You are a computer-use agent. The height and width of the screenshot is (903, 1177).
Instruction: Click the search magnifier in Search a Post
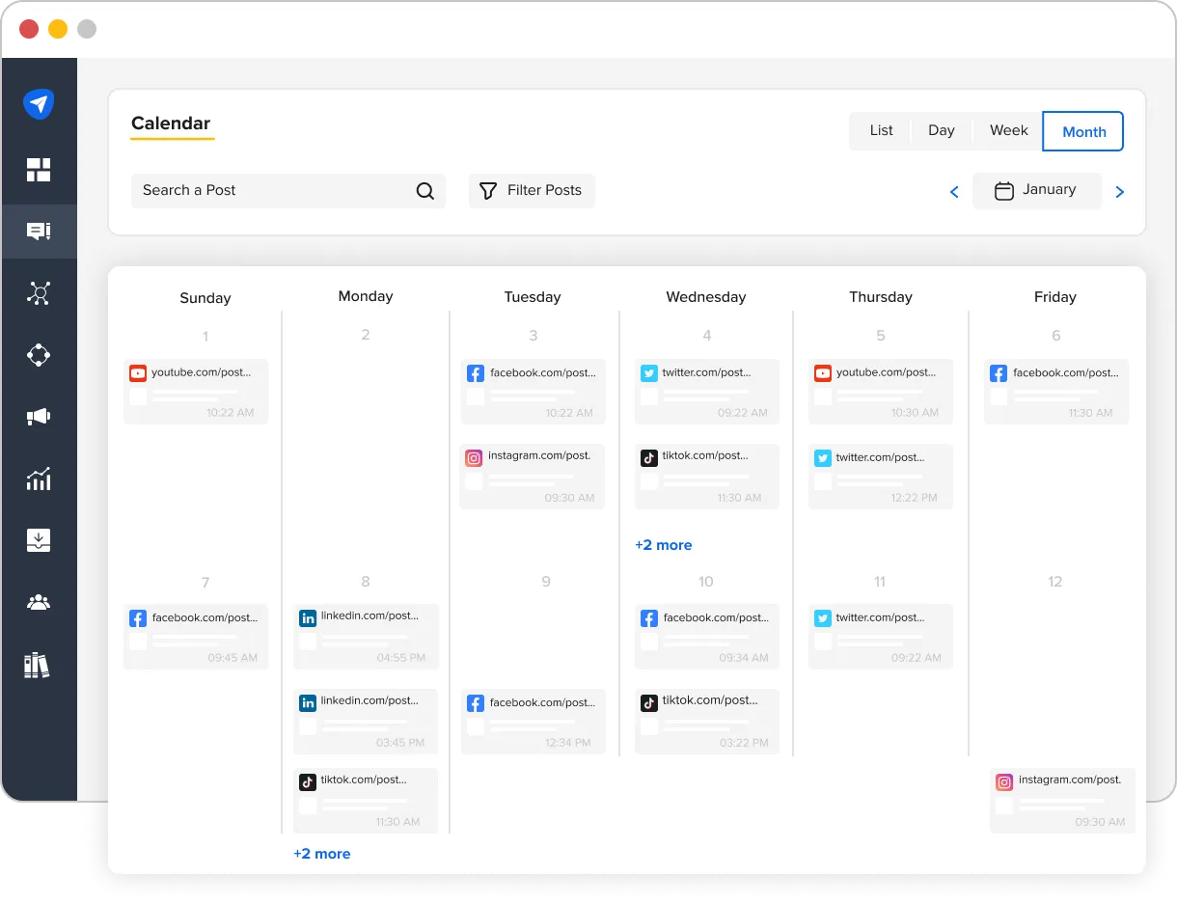pyautogui.click(x=424, y=191)
